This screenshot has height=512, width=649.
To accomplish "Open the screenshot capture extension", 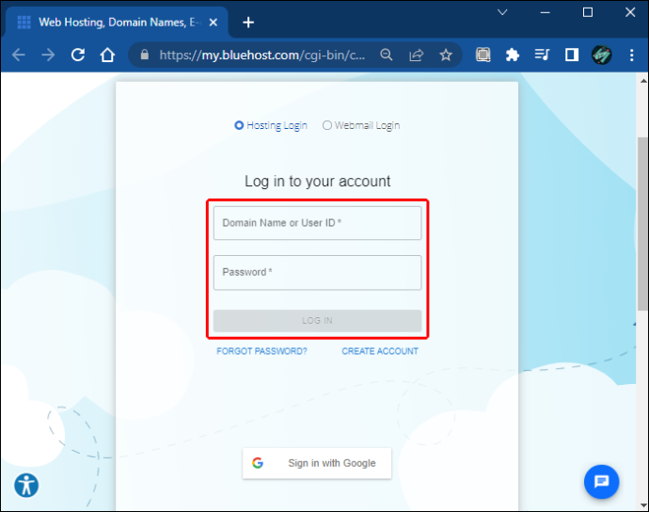I will tap(483, 55).
